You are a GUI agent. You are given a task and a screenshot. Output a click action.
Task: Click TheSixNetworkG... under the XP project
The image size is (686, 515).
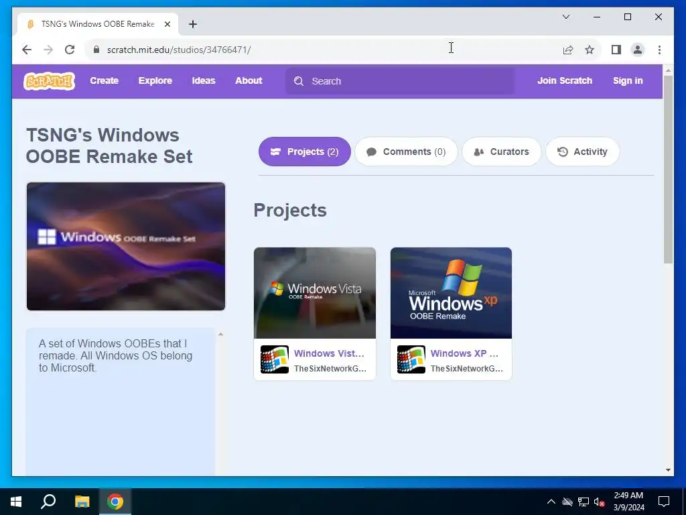pyautogui.click(x=467, y=369)
